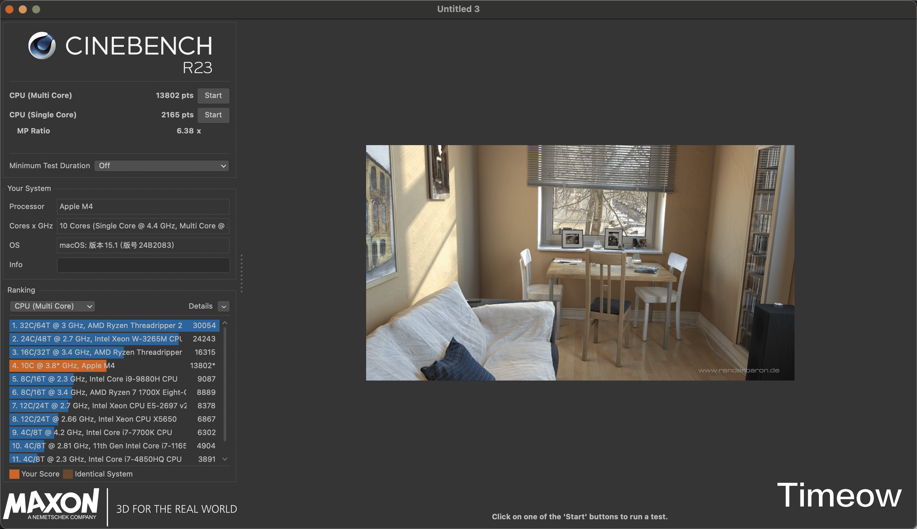Start the CPU Multi Core test
Screen dimensions: 917x529
213,96
